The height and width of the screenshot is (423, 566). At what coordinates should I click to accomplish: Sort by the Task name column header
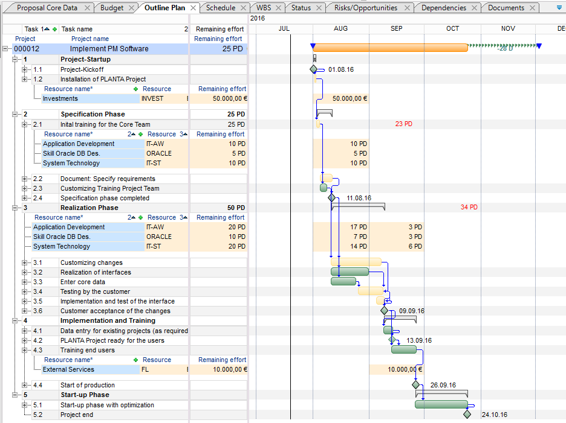pyautogui.click(x=77, y=29)
